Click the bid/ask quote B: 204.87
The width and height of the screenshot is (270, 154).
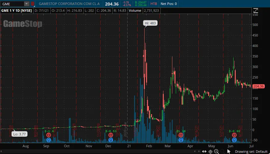pos(141,2)
